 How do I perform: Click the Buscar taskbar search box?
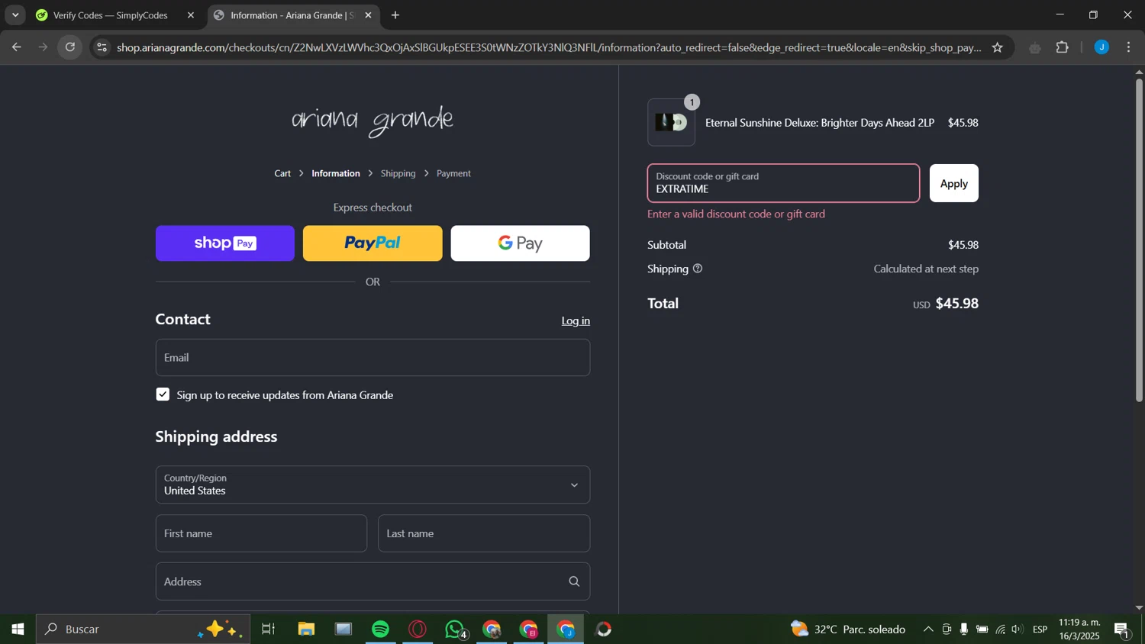(x=143, y=630)
